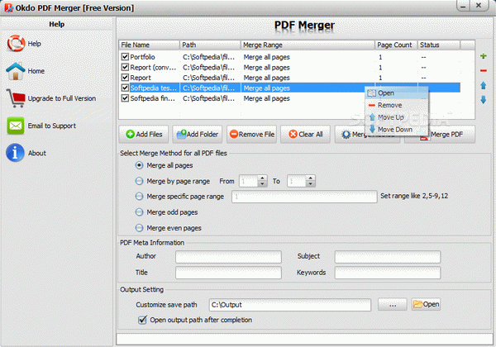The width and height of the screenshot is (496, 347).
Task: Uncheck the Softpedia tes... file checkbox
Action: (125, 88)
